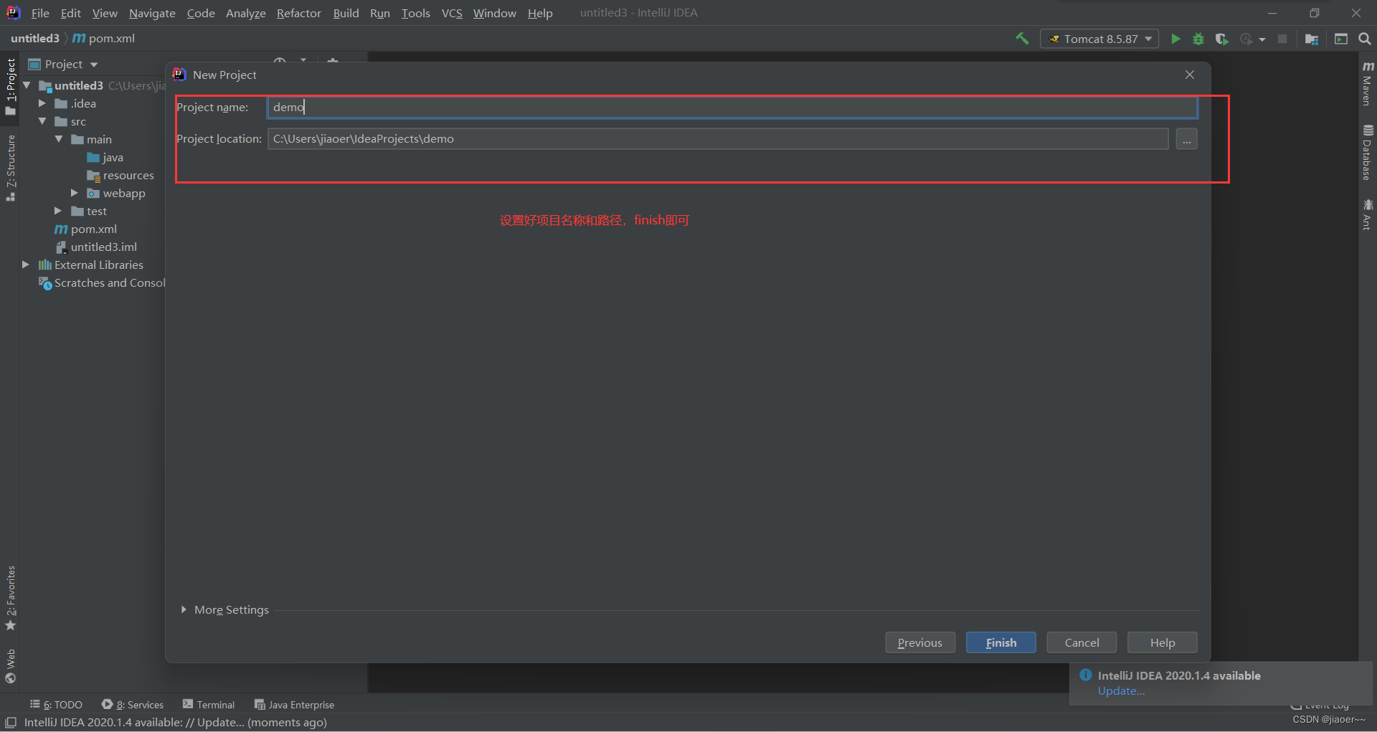Click the browse '...' location button
Screen dimensions: 1377x732
(x=1186, y=139)
